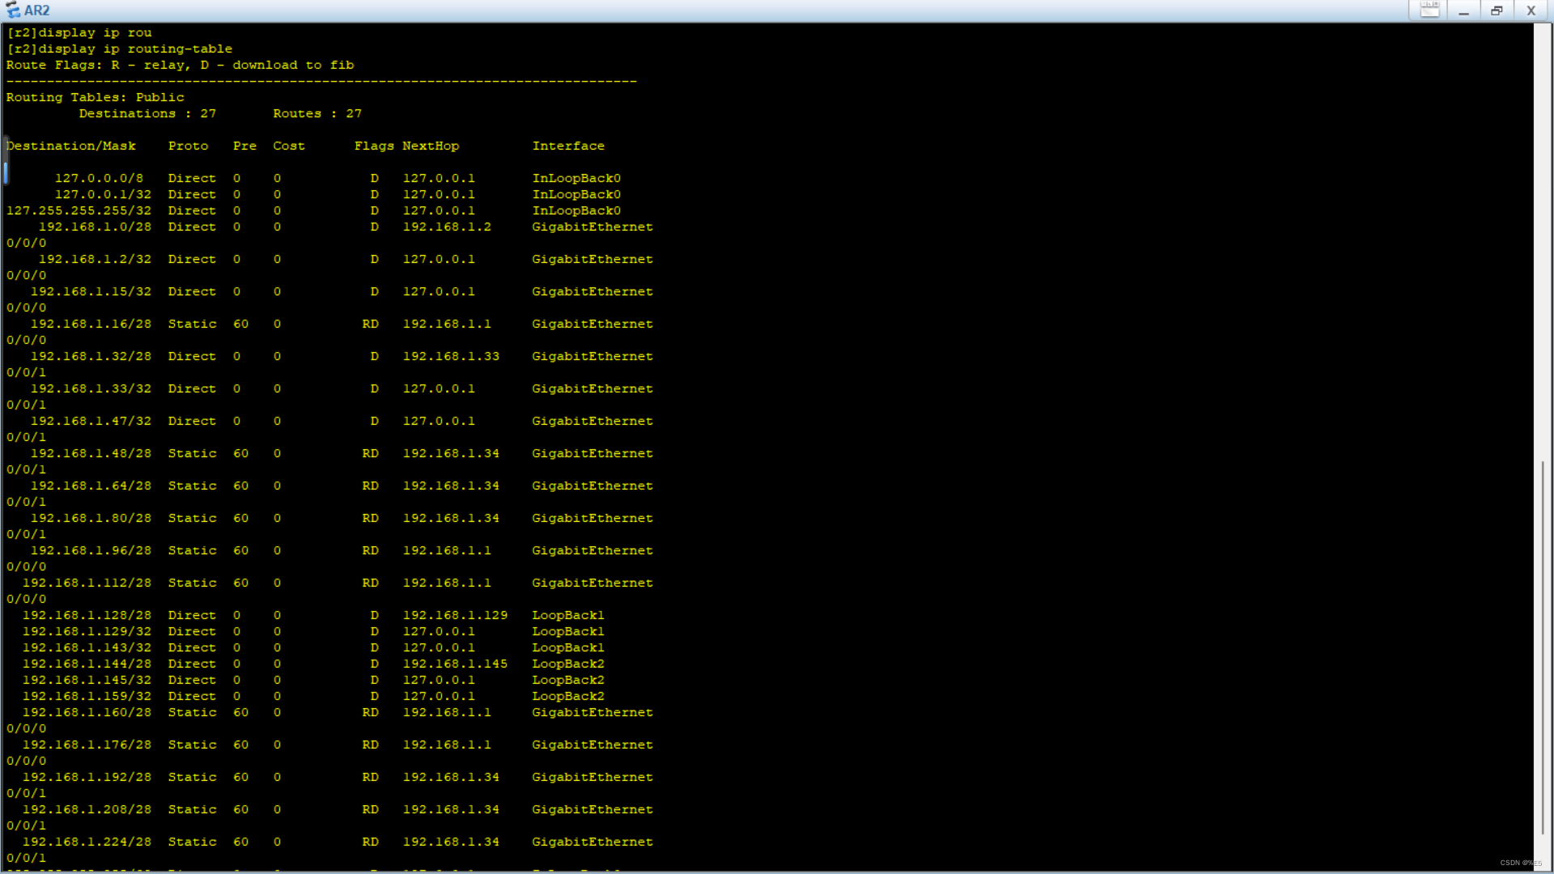Screen dimensions: 1554x874
Task: Click the 'display ip routing-table' command line
Action: tap(120, 49)
